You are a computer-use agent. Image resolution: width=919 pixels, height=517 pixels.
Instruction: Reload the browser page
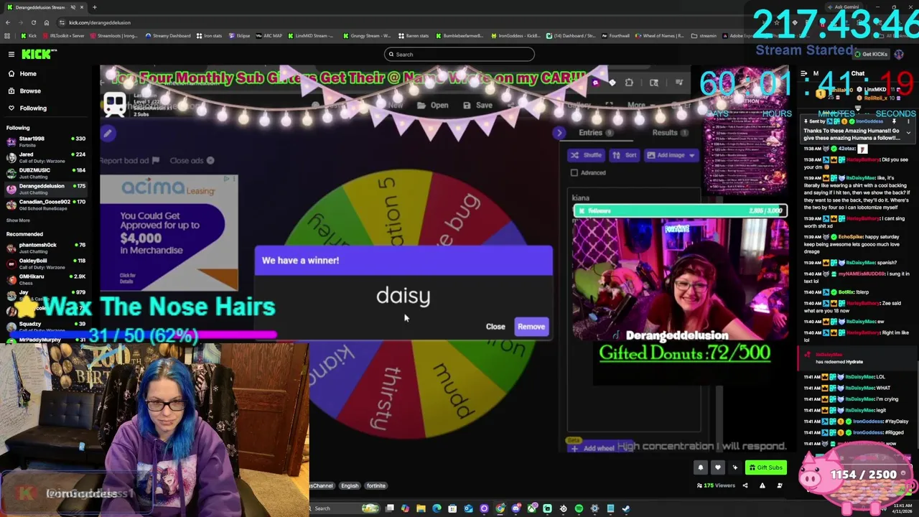coord(33,23)
